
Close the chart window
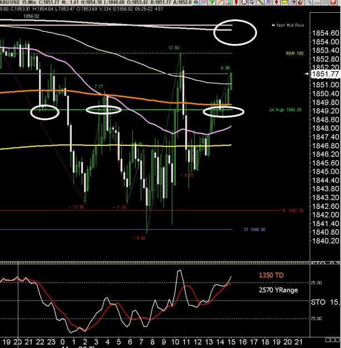click(x=333, y=2)
